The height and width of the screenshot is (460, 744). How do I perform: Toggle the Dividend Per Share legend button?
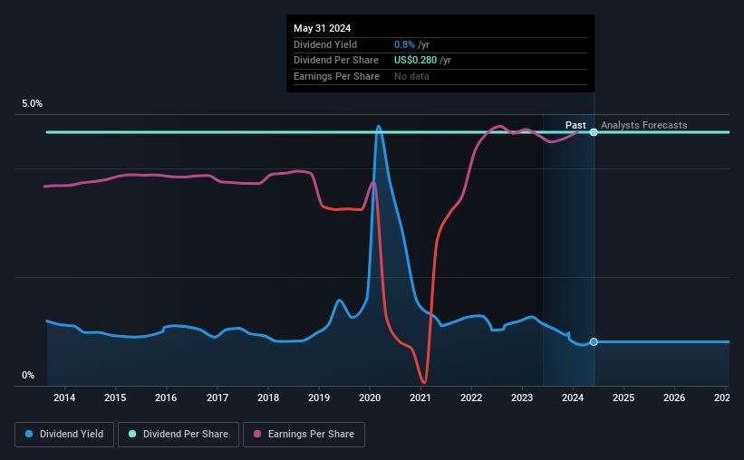(x=179, y=434)
